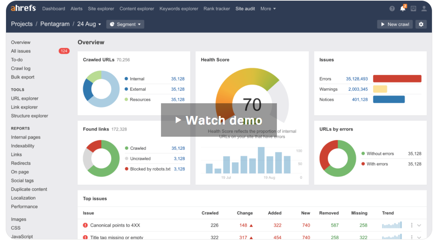Switch to the Site audit tab
This screenshot has height=242, width=433.
click(x=245, y=9)
